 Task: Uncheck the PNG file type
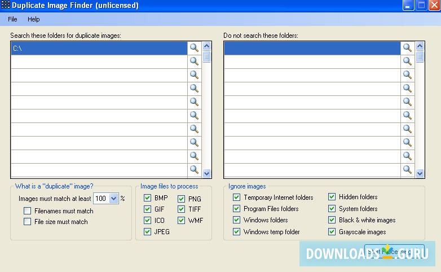[x=181, y=199]
